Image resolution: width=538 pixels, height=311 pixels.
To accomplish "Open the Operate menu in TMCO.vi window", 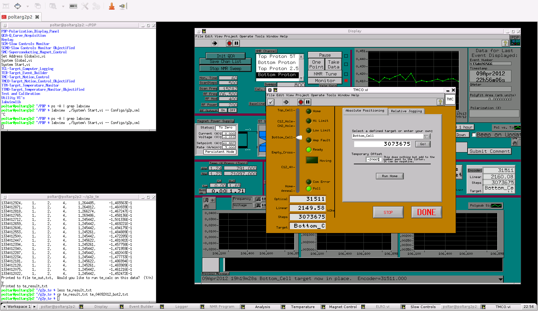I will (x=318, y=95).
